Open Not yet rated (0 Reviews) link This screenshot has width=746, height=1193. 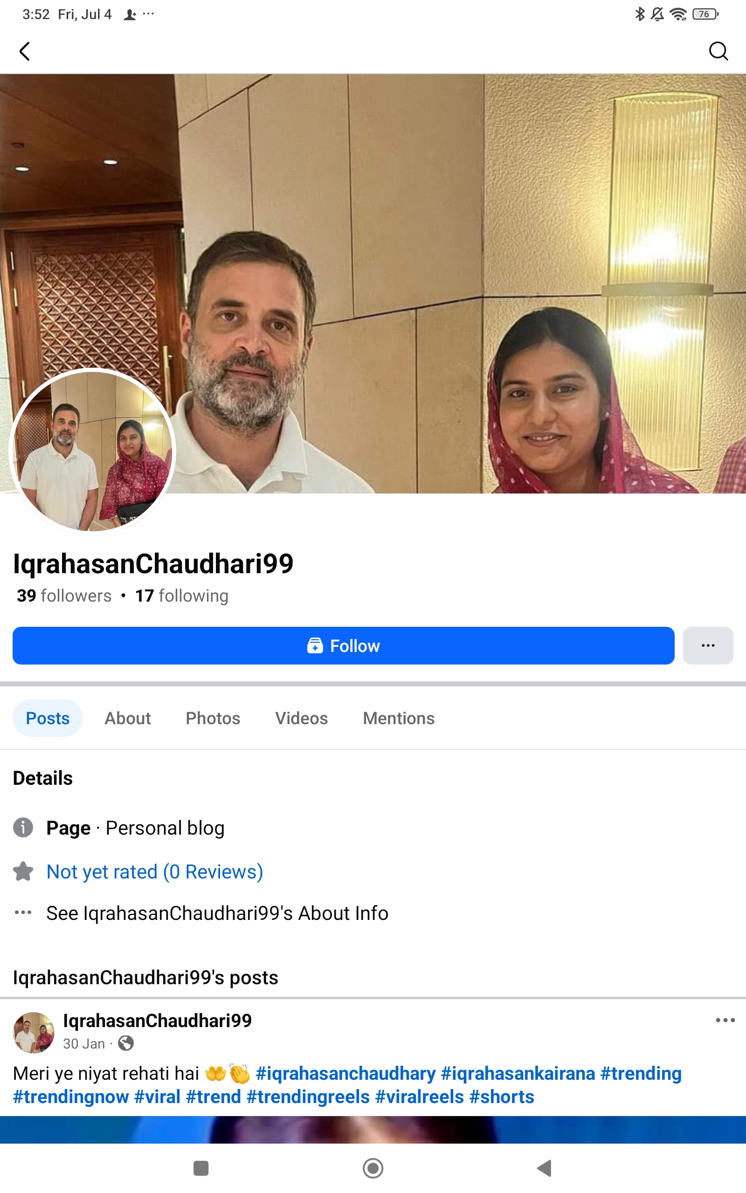click(154, 871)
